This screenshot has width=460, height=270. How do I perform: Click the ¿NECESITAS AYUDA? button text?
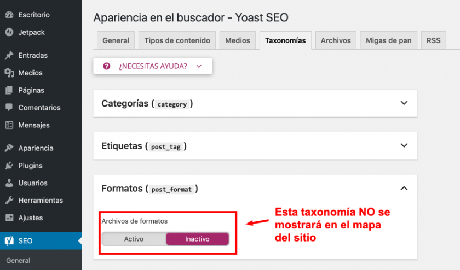[153, 66]
